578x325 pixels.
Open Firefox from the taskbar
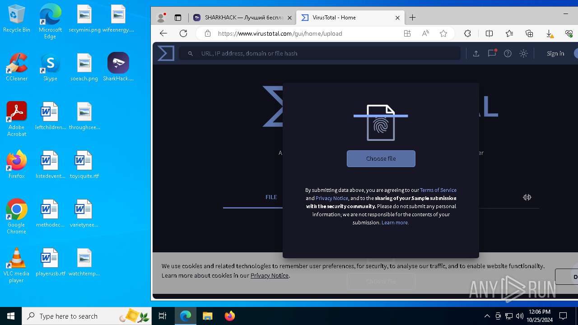coord(230,316)
